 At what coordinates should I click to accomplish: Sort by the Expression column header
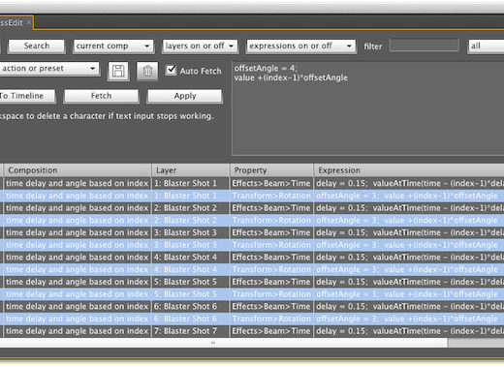click(409, 170)
